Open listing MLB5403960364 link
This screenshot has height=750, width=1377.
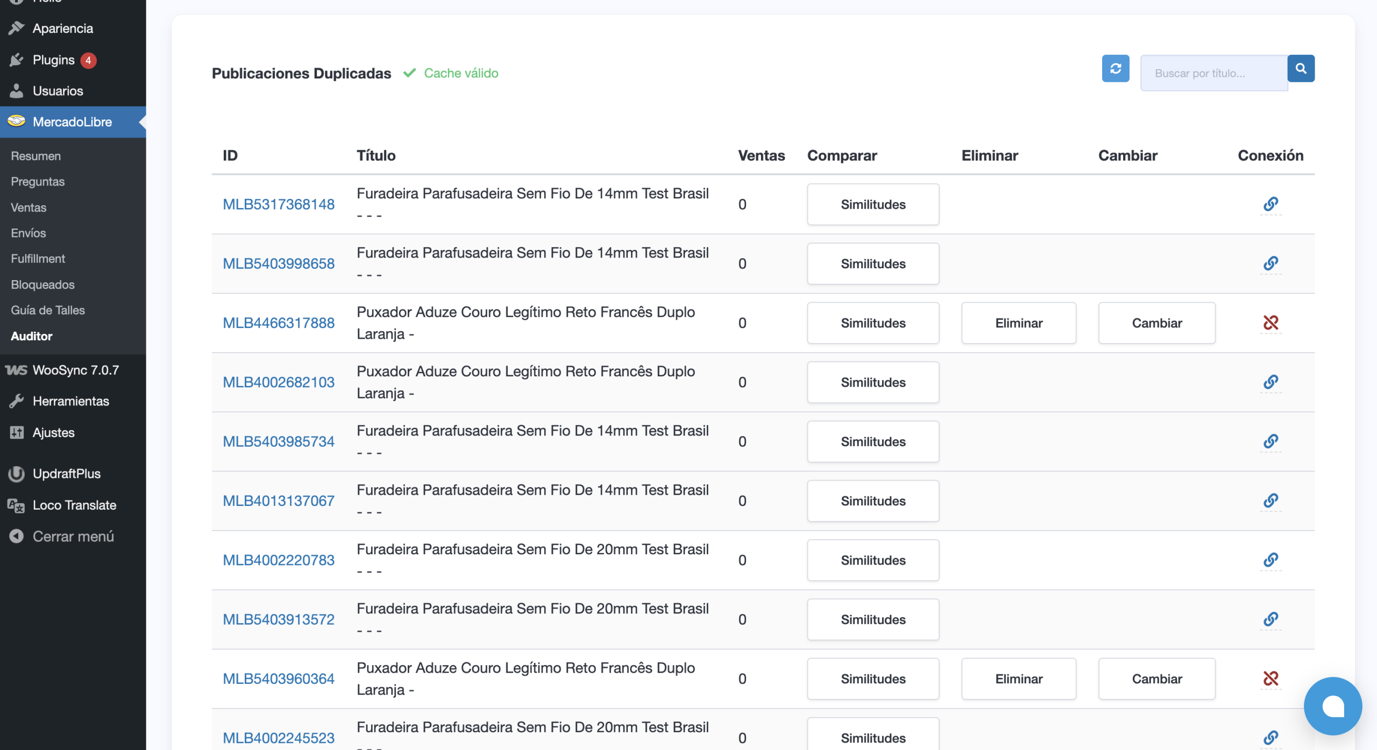(279, 678)
